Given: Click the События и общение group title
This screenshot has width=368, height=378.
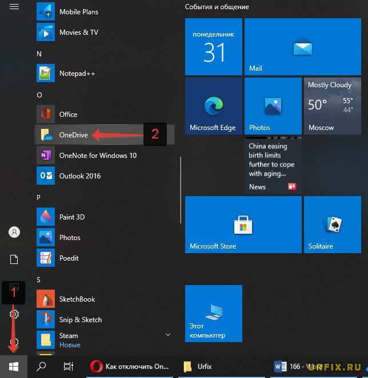Looking at the screenshot, I should (217, 7).
